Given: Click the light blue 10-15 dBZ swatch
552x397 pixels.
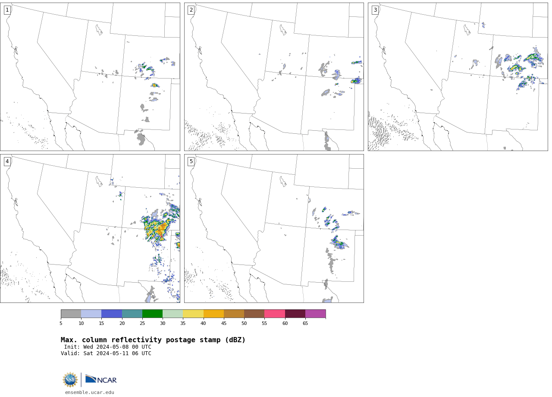Looking at the screenshot, I should coord(91,314).
